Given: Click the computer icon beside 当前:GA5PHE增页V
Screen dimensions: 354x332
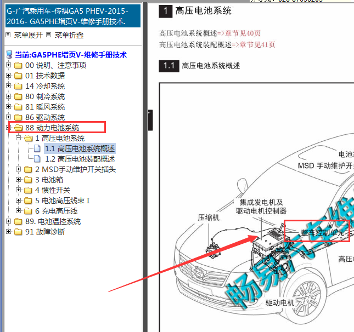Looking at the screenshot, I should pyautogui.click(x=9, y=55).
